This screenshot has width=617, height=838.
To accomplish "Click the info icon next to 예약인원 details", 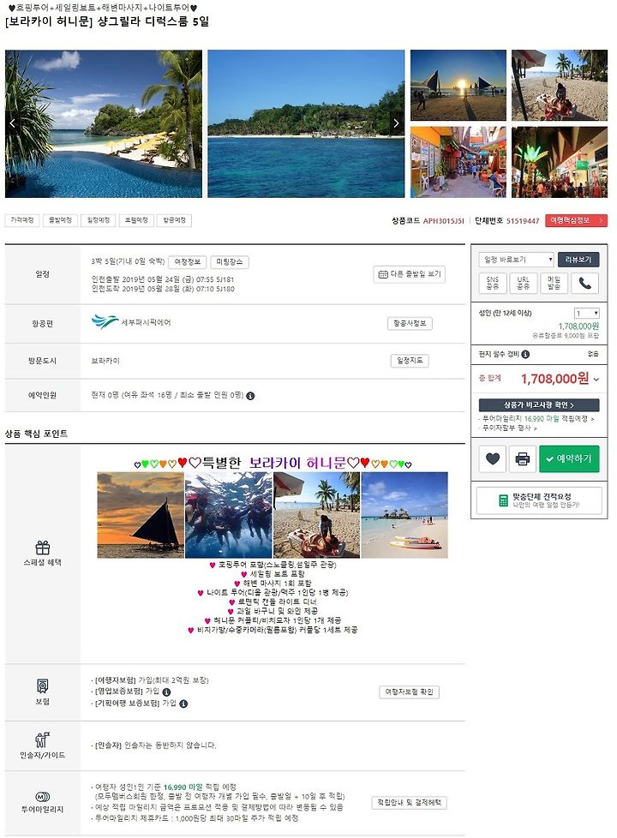I will click(x=250, y=396).
